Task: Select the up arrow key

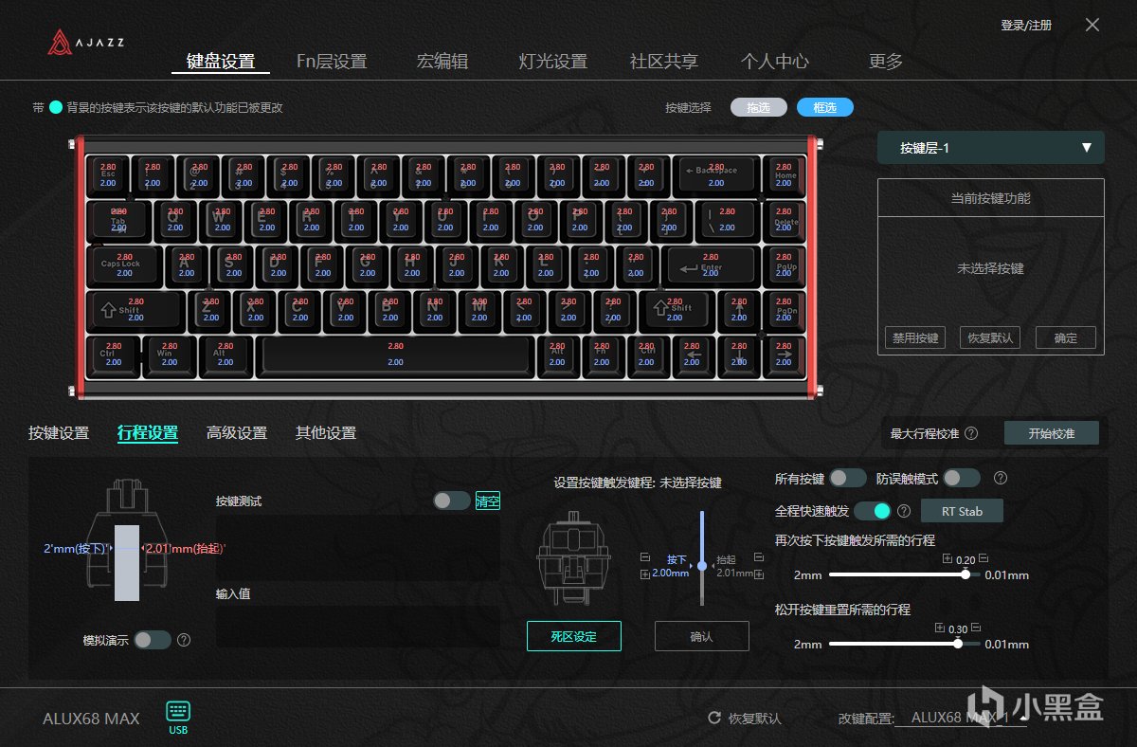Action: pos(738,309)
